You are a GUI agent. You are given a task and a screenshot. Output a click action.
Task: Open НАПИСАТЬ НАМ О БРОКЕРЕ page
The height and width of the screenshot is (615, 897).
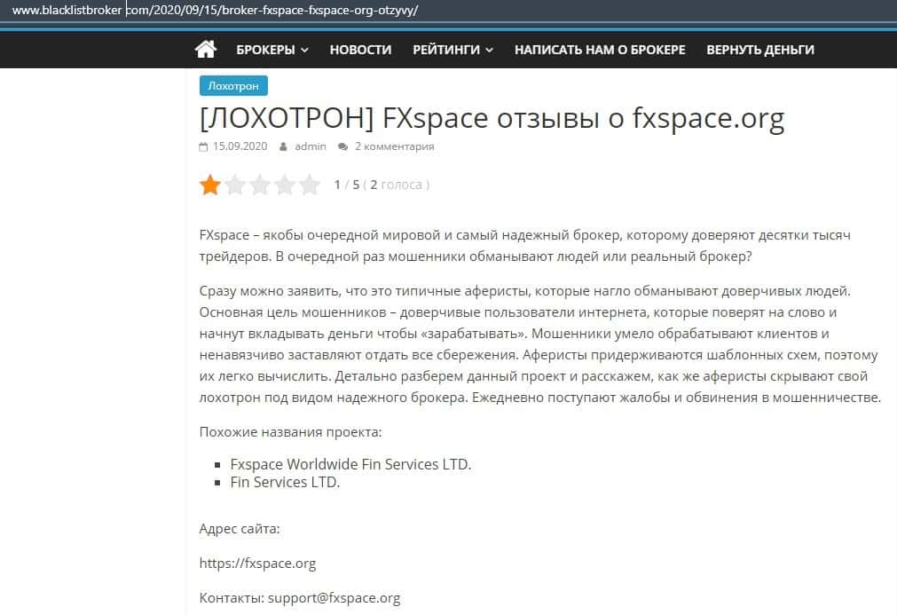click(600, 50)
